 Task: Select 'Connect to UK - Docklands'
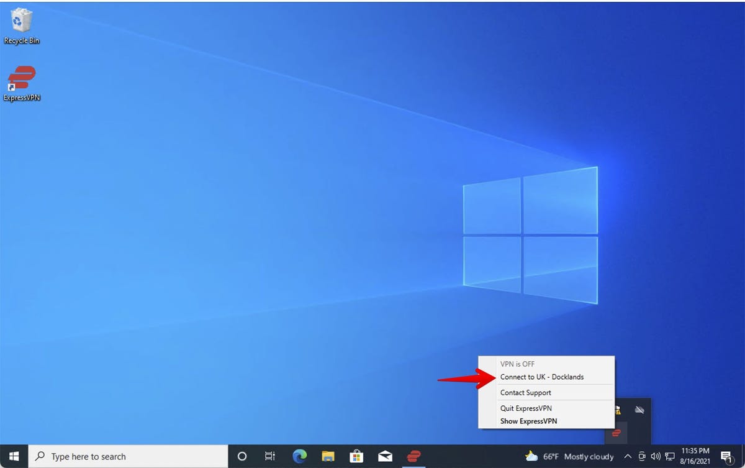click(542, 377)
